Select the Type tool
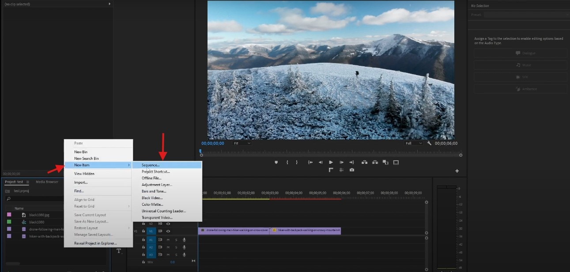 [x=118, y=251]
